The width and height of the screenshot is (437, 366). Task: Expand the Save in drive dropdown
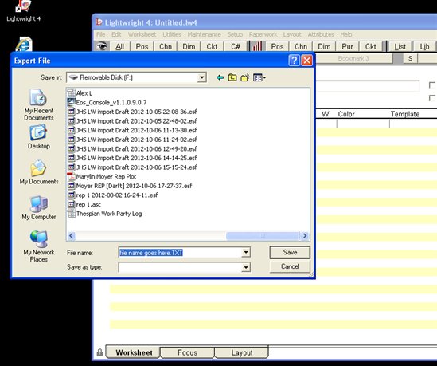(201, 77)
